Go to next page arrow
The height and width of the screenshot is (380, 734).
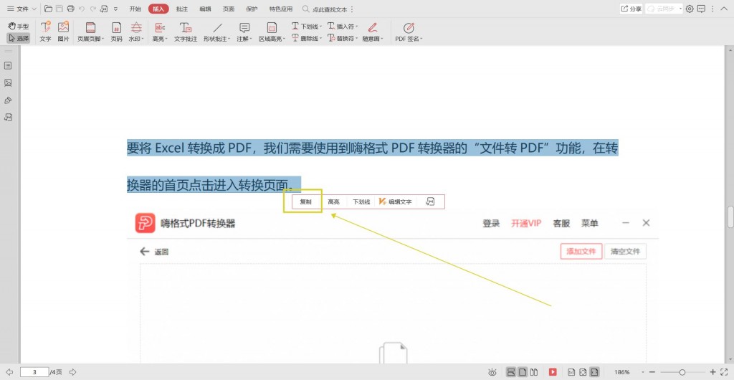(x=72, y=372)
